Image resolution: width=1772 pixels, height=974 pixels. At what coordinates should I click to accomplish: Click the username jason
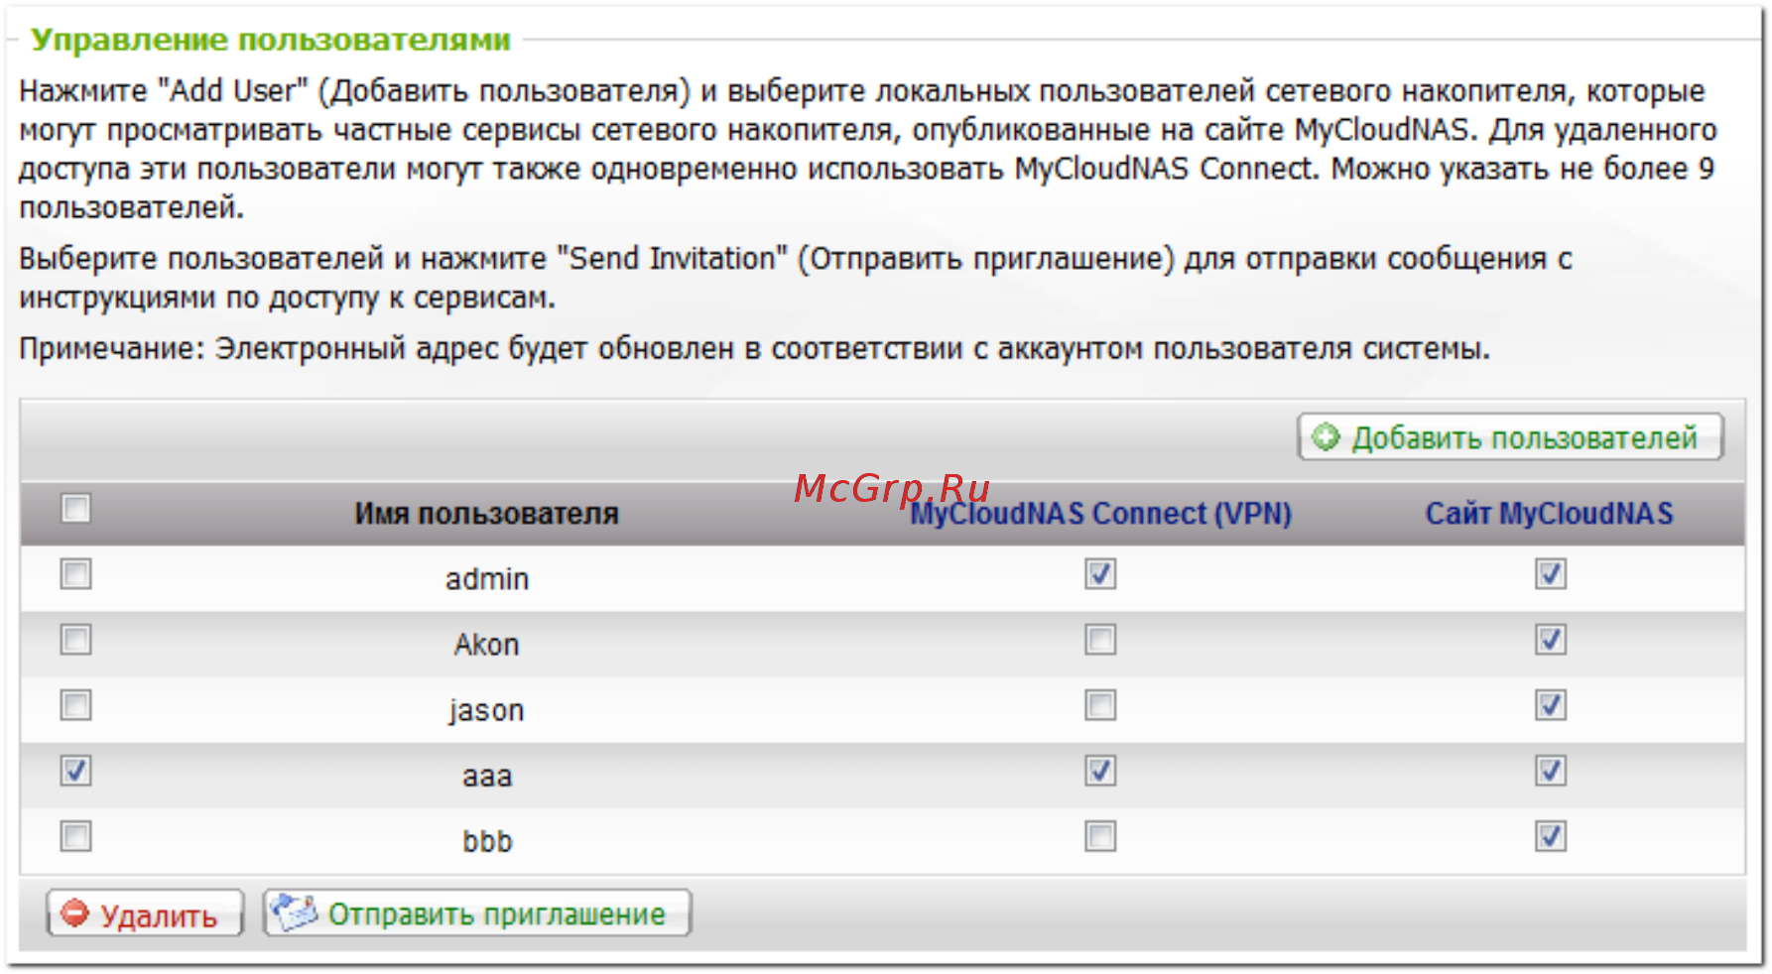point(486,710)
